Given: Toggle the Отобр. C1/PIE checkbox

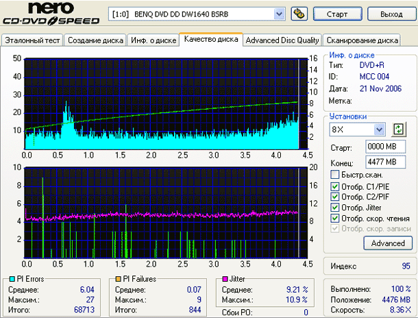Looking at the screenshot, I should tap(335, 186).
